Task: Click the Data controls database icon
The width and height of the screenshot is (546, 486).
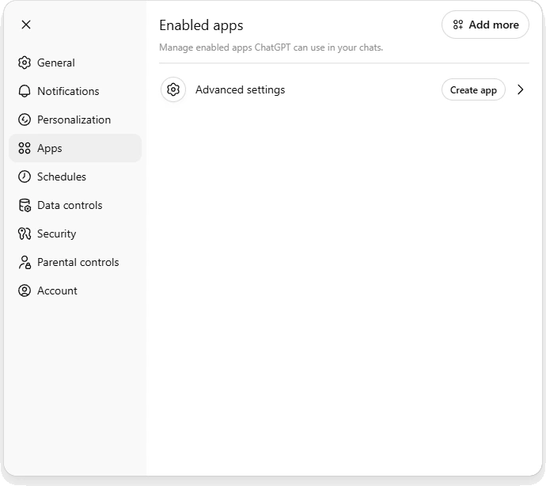Action: pyautogui.click(x=25, y=205)
